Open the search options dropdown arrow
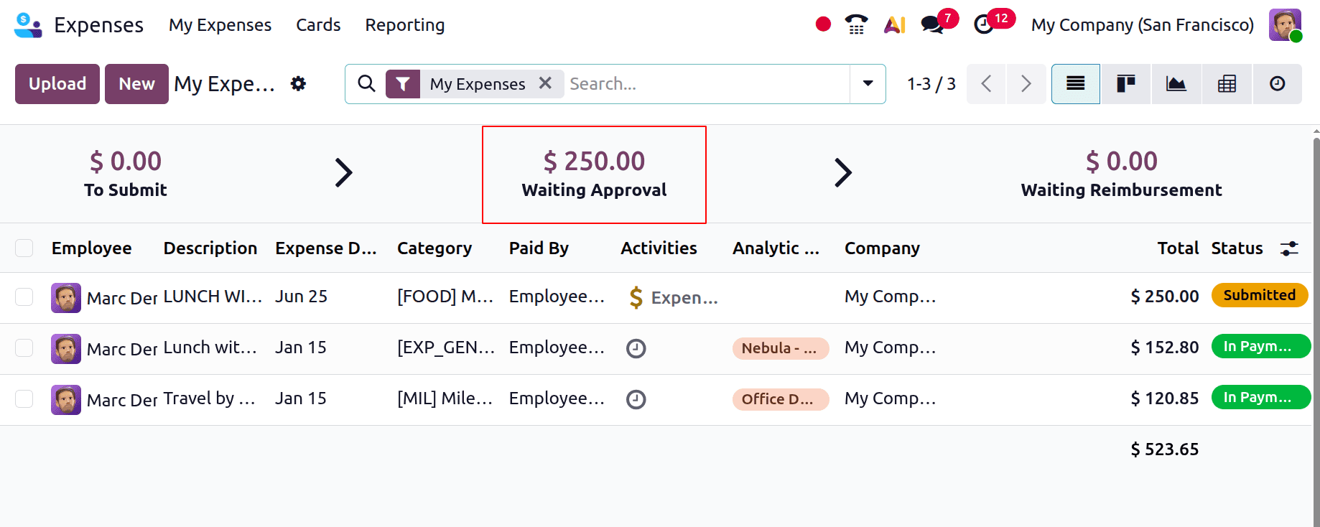Image resolution: width=1320 pixels, height=527 pixels. click(868, 84)
